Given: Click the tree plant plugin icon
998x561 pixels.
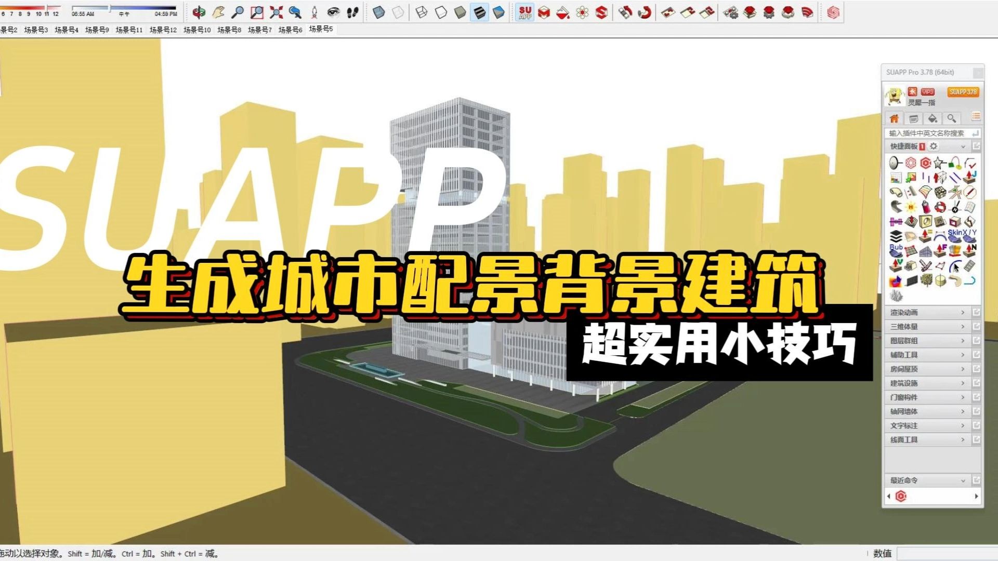Looking at the screenshot, I should pos(925,281).
